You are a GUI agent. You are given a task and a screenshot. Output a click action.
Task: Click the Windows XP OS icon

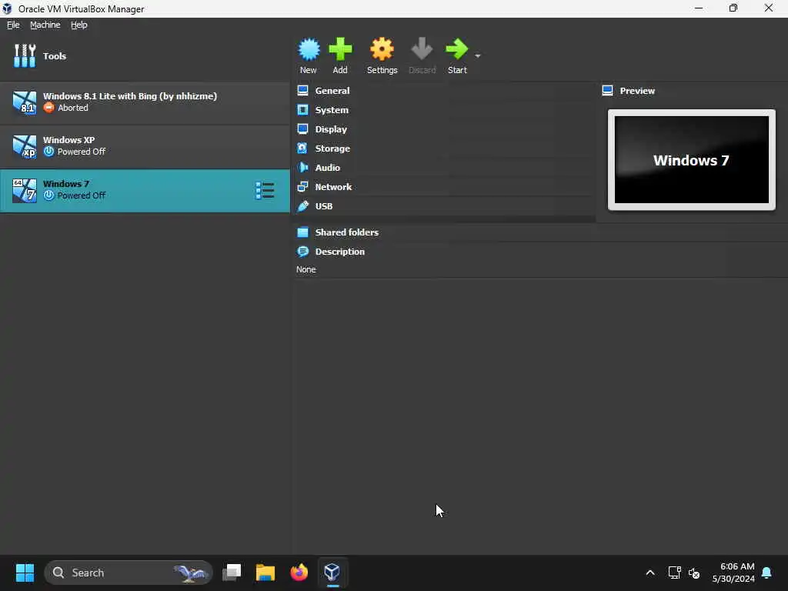pos(24,146)
